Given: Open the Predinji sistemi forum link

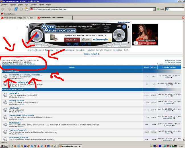Looking at the screenshot, I should (x=17, y=100).
